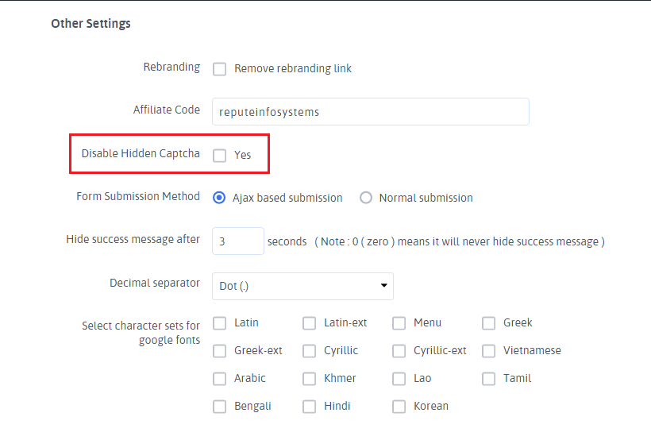Select Normal submission radio button

(x=366, y=198)
